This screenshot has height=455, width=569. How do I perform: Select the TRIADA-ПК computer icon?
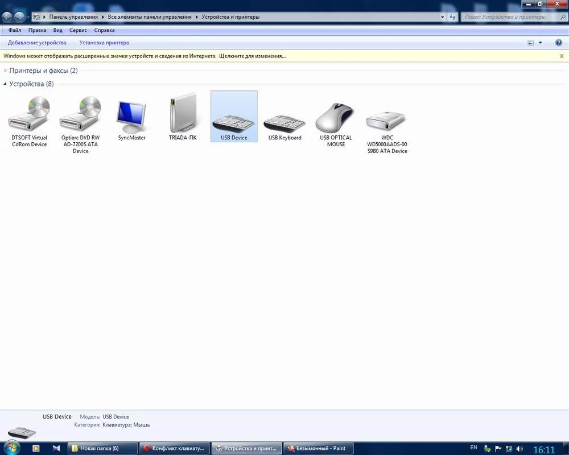tap(183, 117)
